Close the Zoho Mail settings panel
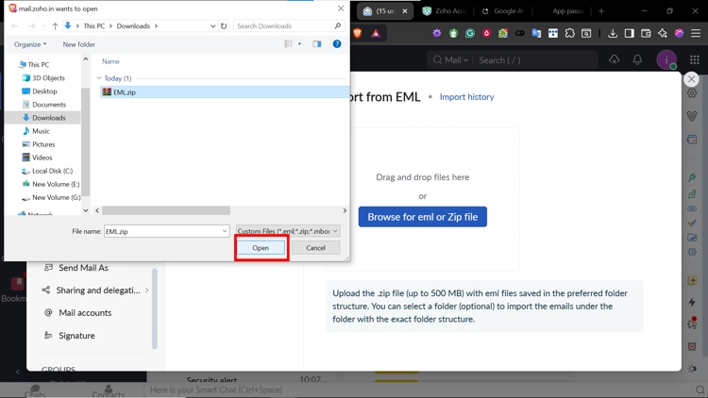708x398 pixels. tap(691, 79)
